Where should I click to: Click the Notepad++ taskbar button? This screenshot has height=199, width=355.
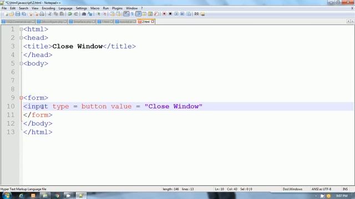(x=80, y=196)
